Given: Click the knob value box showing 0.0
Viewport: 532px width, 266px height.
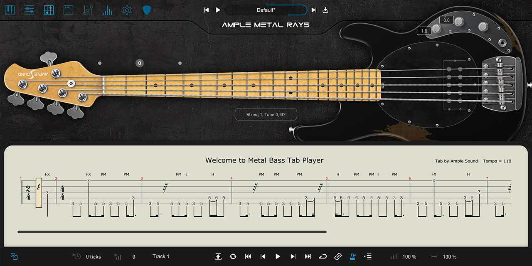Looking at the screenshot, I should pyautogui.click(x=447, y=20).
